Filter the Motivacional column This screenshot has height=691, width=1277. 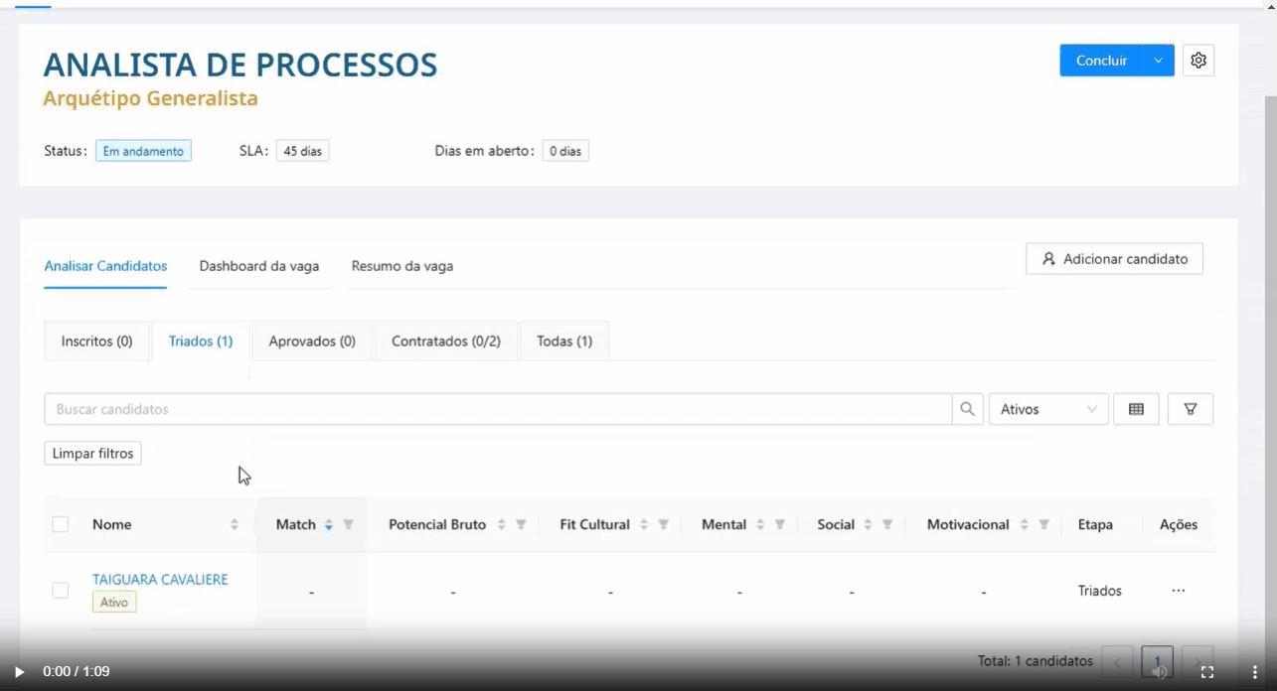(x=1044, y=524)
